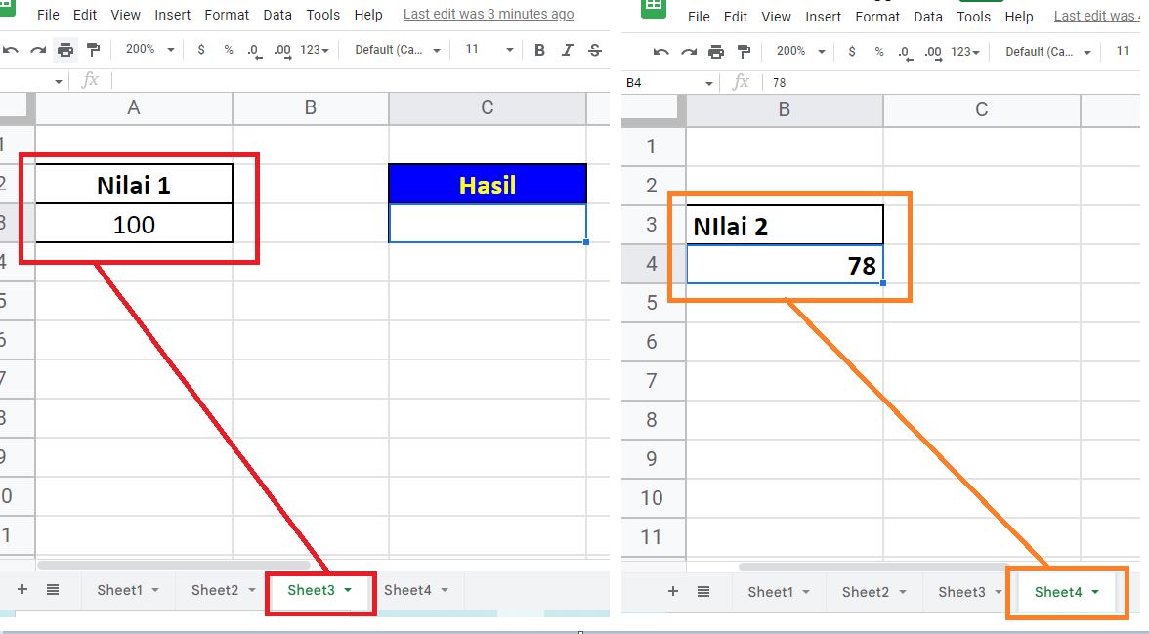
Task: Open File menu in left window
Action: (x=49, y=15)
